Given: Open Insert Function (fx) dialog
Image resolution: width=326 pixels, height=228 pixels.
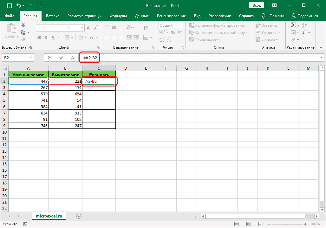Looking at the screenshot, I should 73,58.
